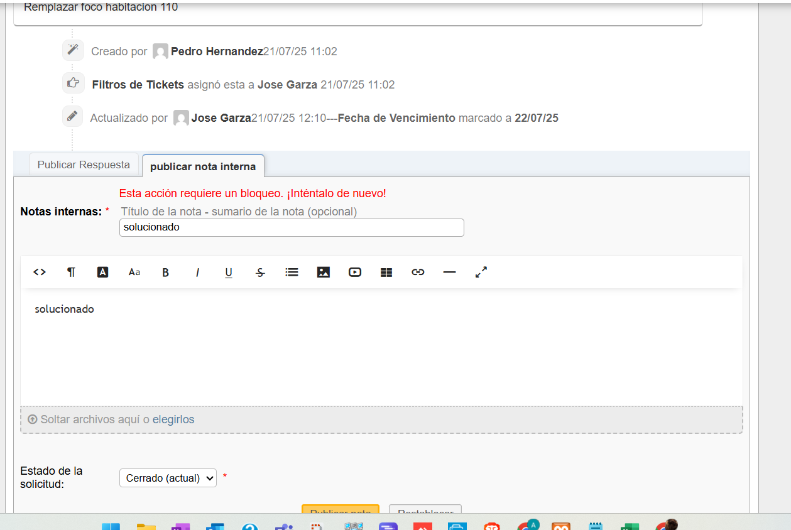Click the elegirlos file chooser link
Image resolution: width=791 pixels, height=530 pixels.
tap(173, 419)
